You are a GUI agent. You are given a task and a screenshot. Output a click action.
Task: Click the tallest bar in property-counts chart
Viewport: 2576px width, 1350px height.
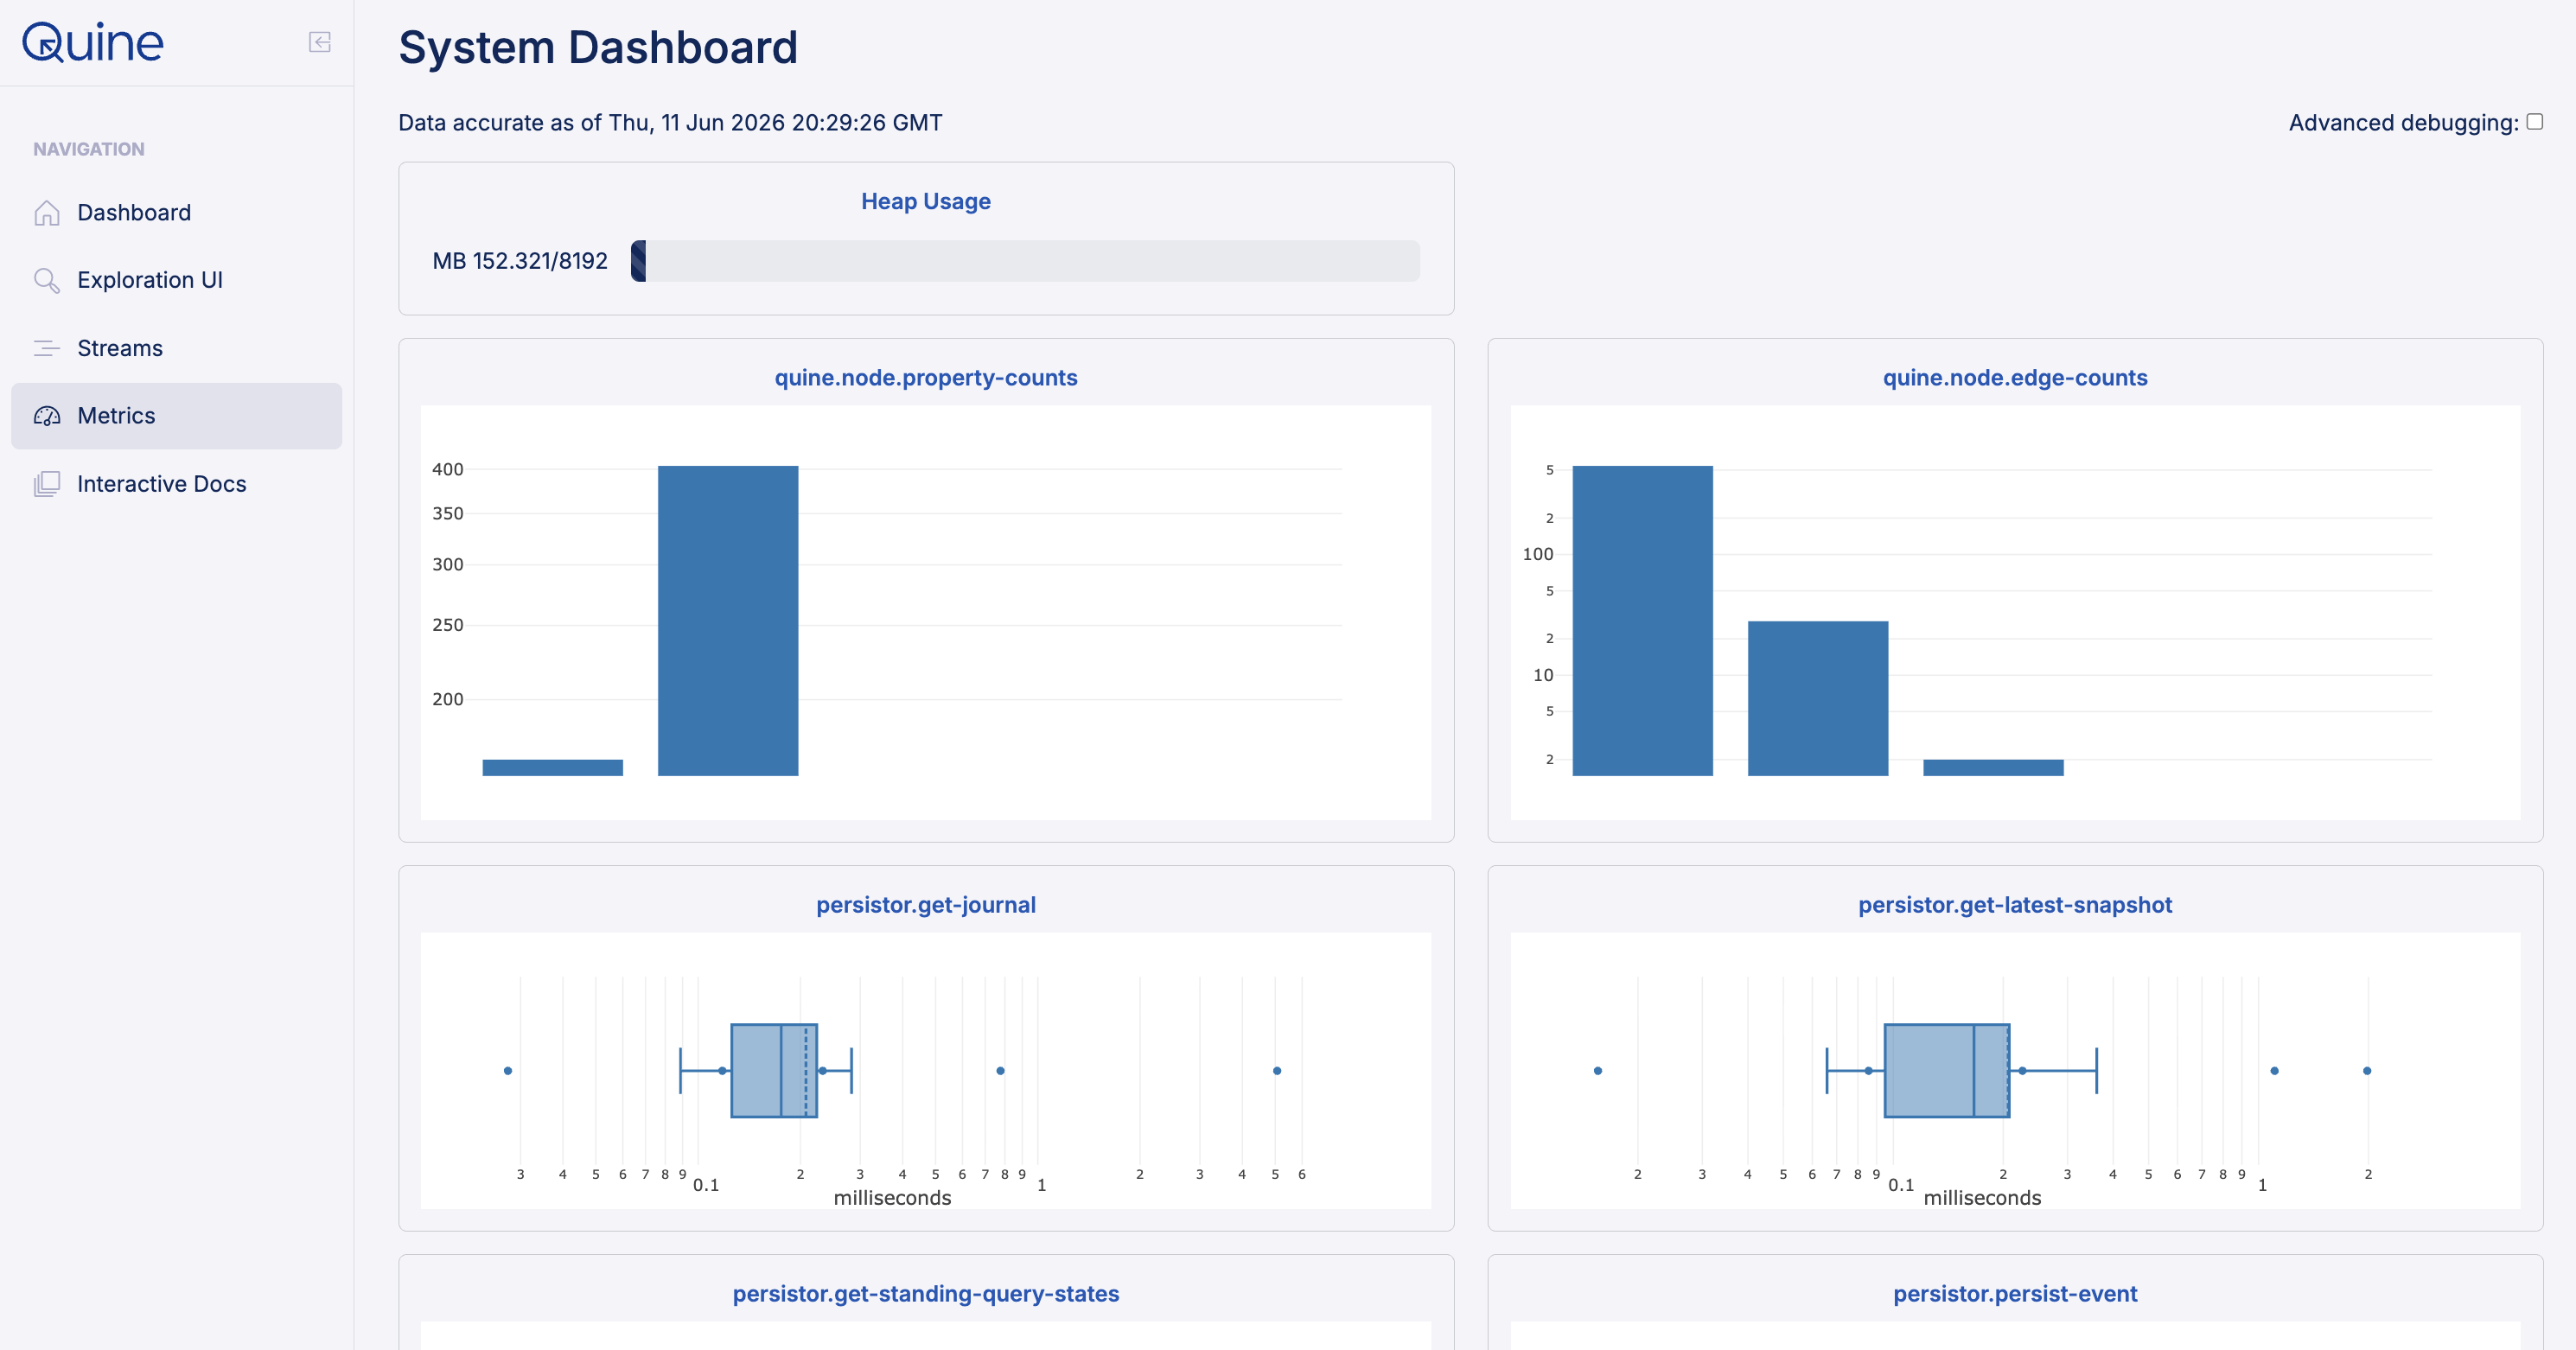pyautogui.click(x=728, y=621)
